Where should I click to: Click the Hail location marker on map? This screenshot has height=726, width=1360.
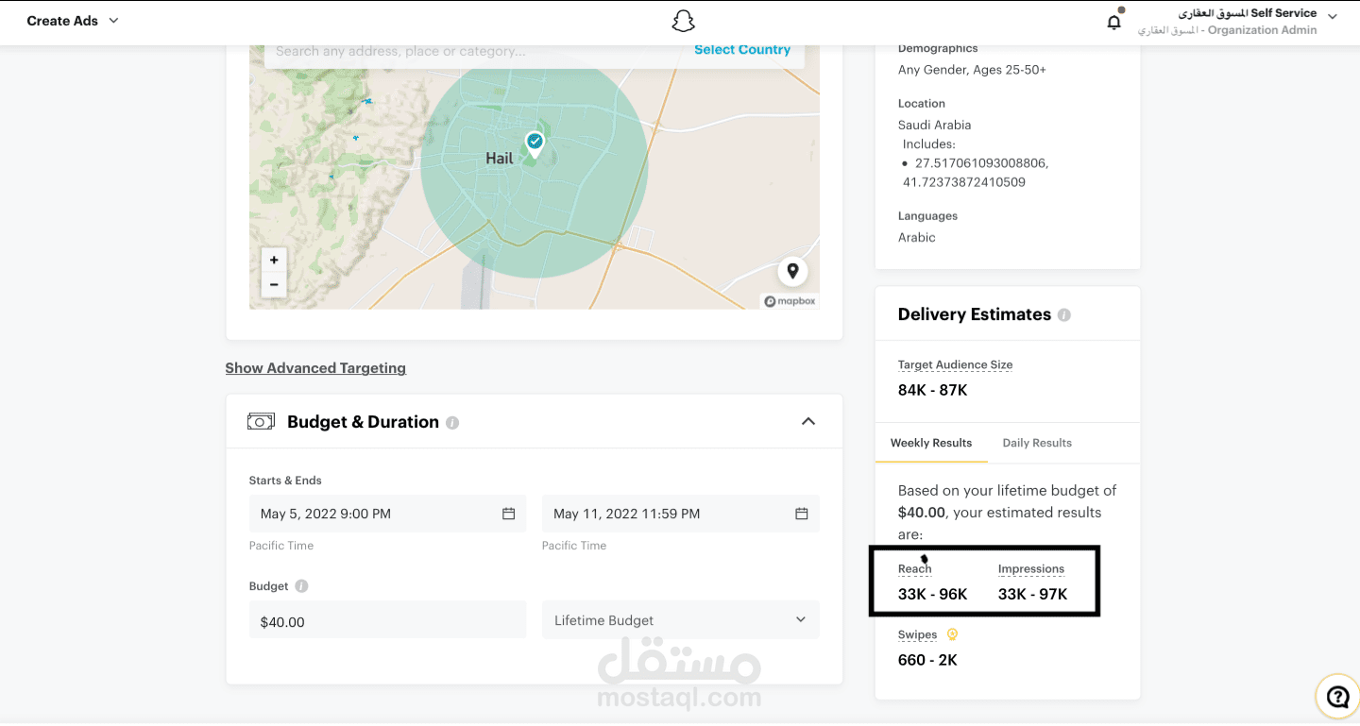pos(535,143)
